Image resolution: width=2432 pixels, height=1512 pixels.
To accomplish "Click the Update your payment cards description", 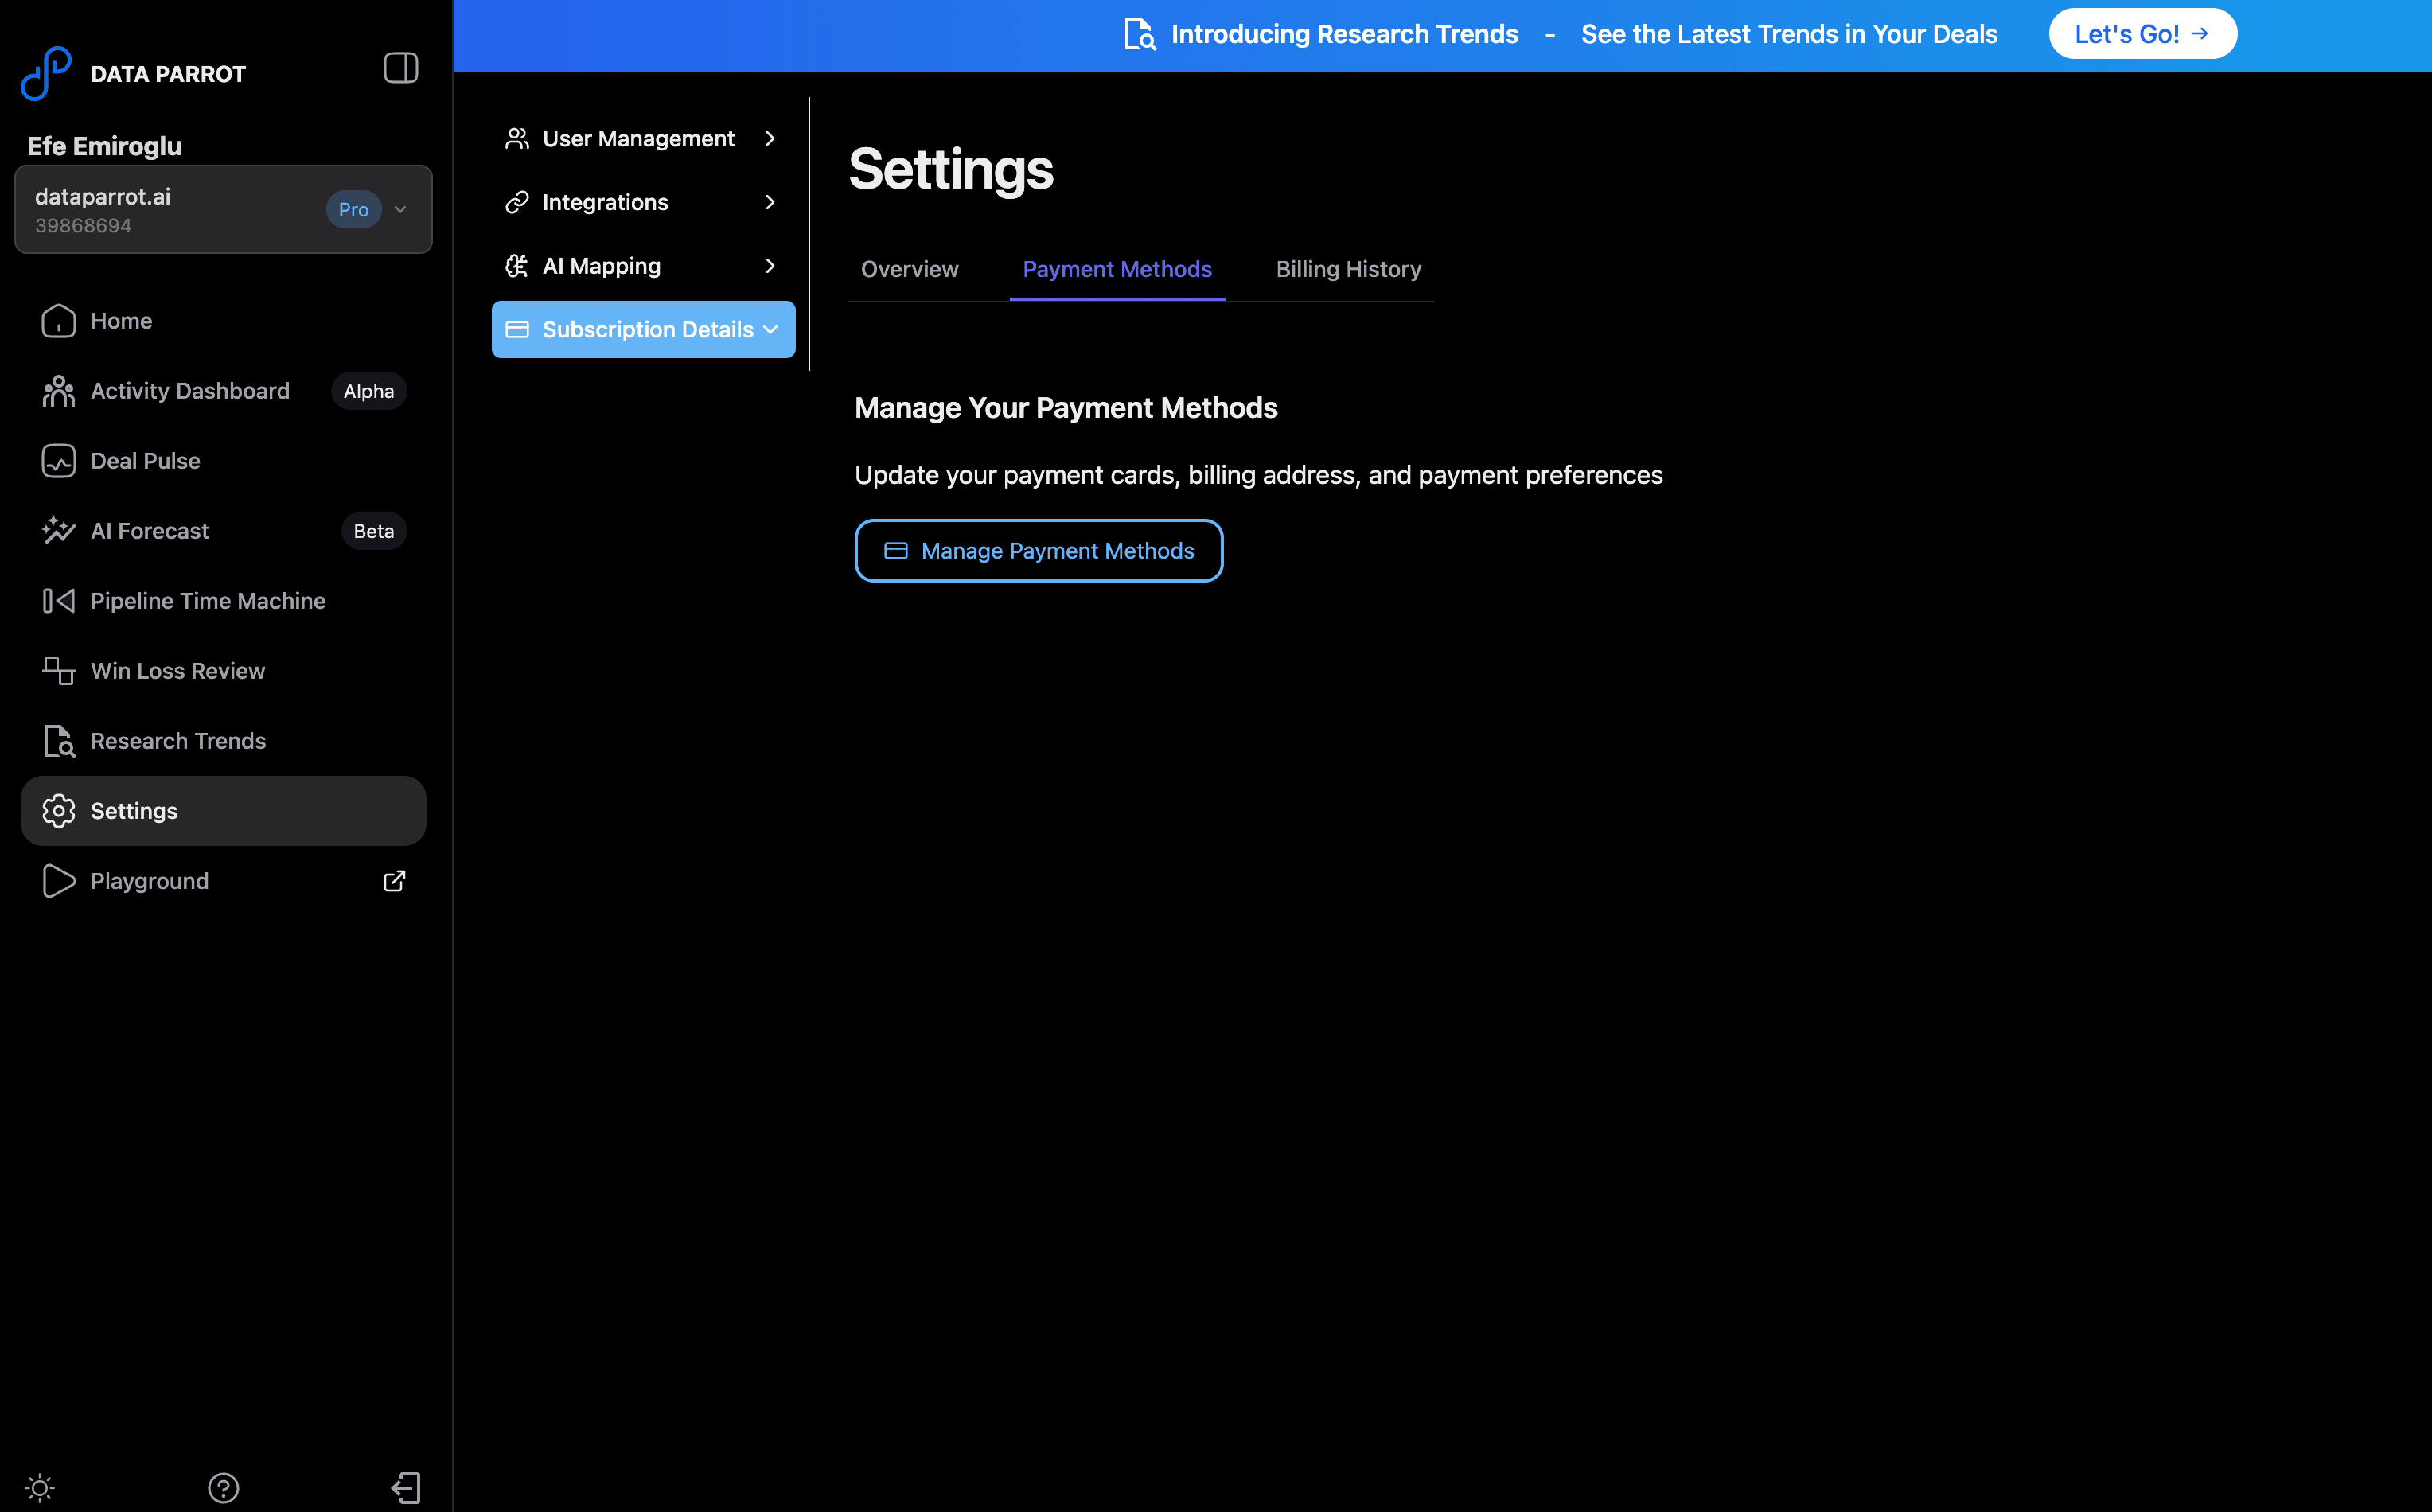I will coord(1258,475).
